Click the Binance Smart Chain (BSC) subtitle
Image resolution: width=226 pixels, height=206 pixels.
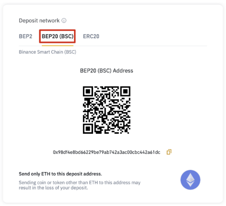47,52
